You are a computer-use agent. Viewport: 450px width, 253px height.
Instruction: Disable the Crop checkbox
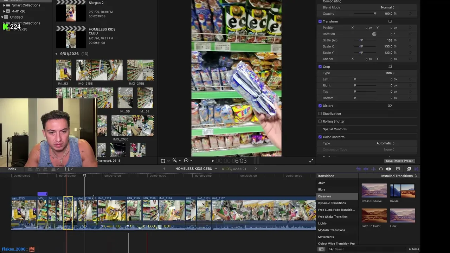point(320,67)
